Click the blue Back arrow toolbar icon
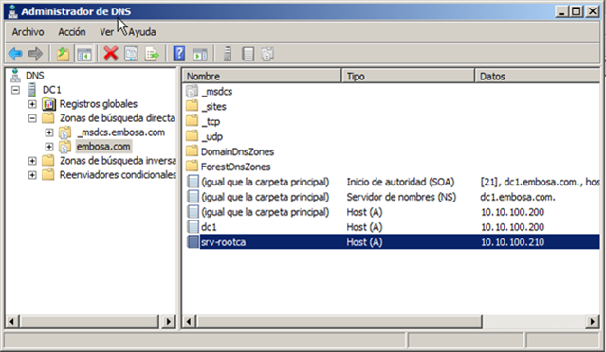The height and width of the screenshot is (352, 606). tap(15, 54)
